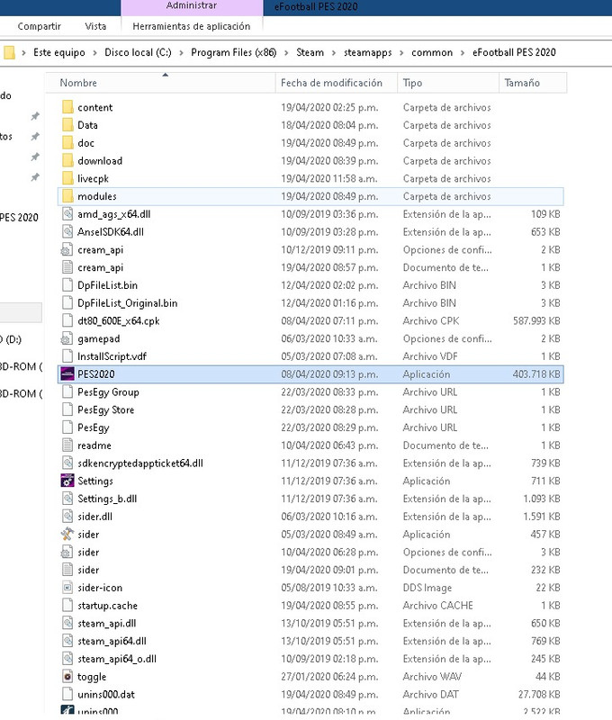Open the Herramientas de aplicación tab
Image resolution: width=612 pixels, height=720 pixels.
[x=192, y=26]
